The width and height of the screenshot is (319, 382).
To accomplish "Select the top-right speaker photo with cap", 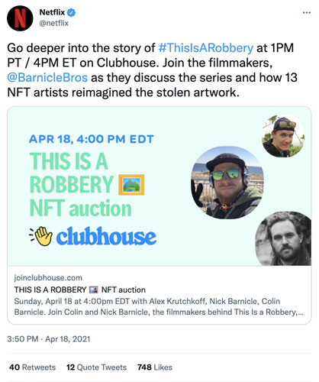I will (x=283, y=136).
